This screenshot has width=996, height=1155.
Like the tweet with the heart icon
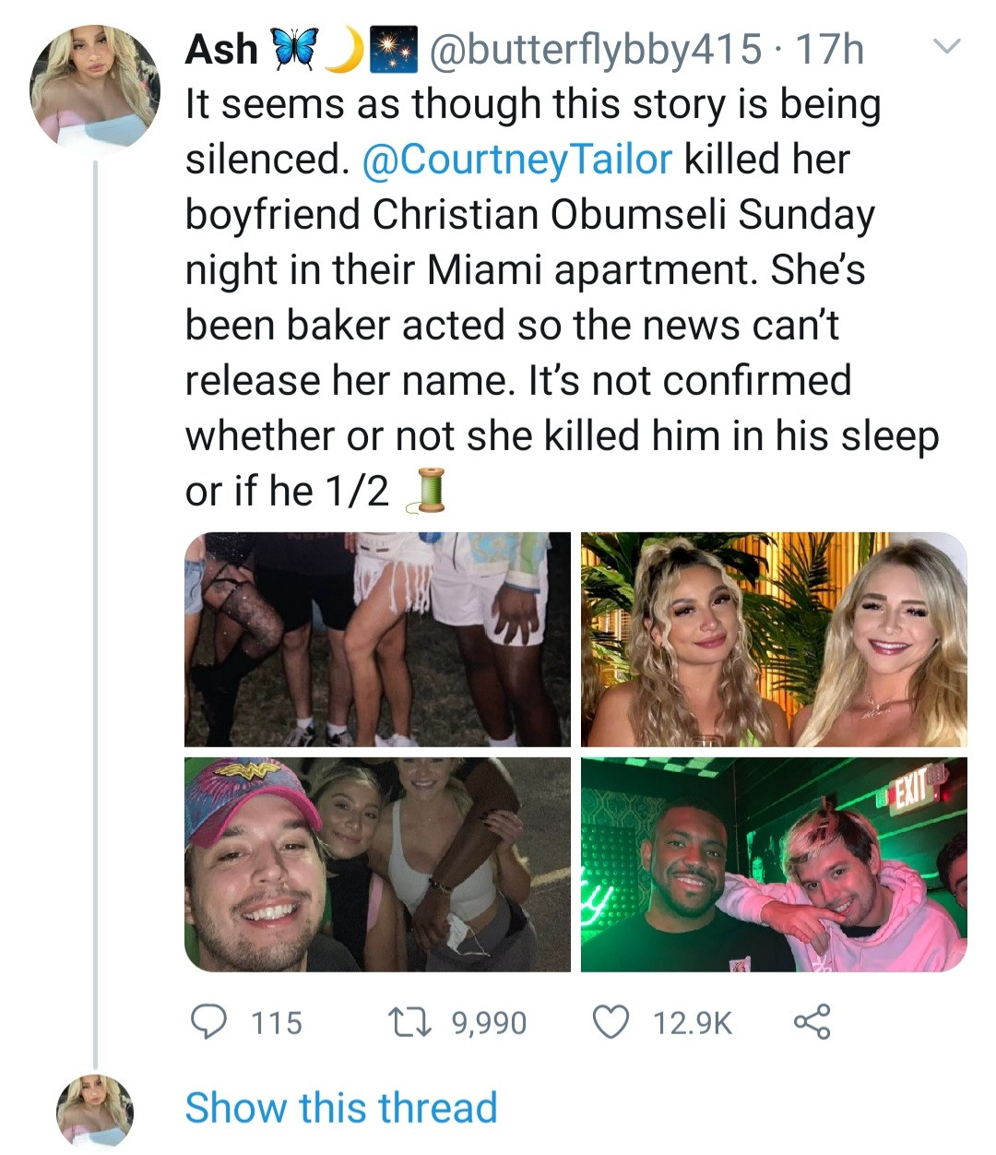609,1021
